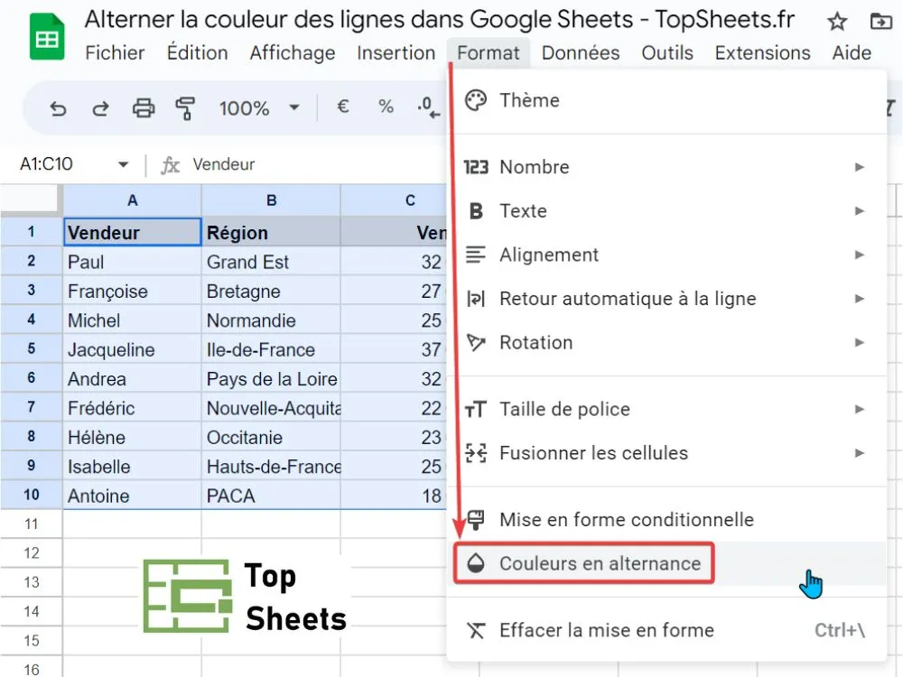The image size is (903, 677).
Task: Print the spreadsheet
Action: point(144,108)
